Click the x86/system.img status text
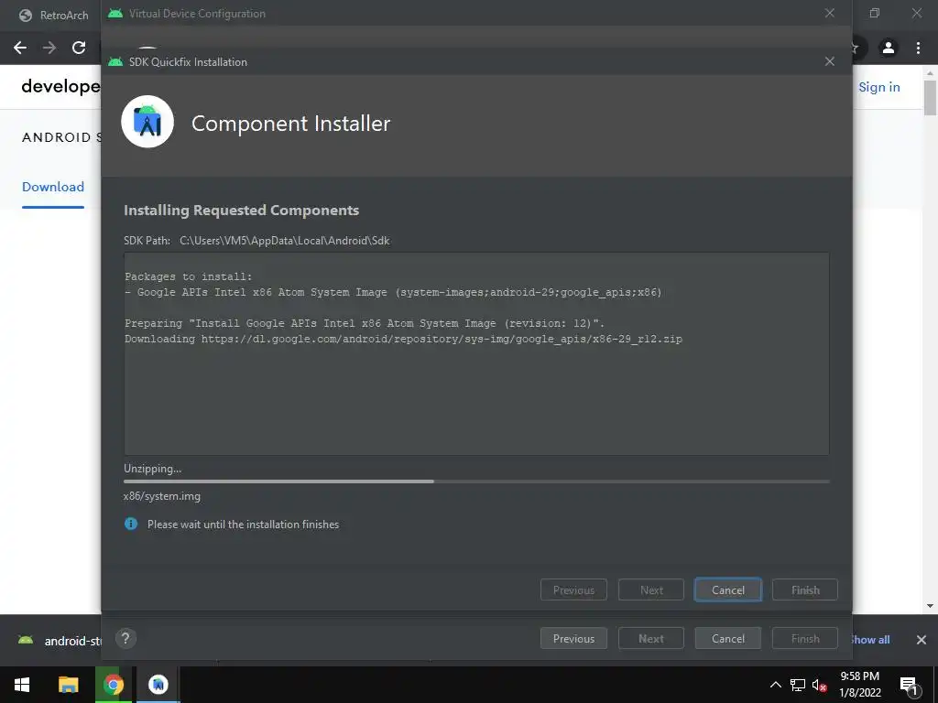This screenshot has height=703, width=938. pyautogui.click(x=162, y=495)
